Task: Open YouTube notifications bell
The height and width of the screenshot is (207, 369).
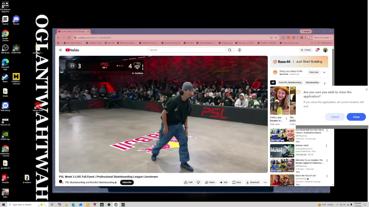Action: click(x=317, y=50)
